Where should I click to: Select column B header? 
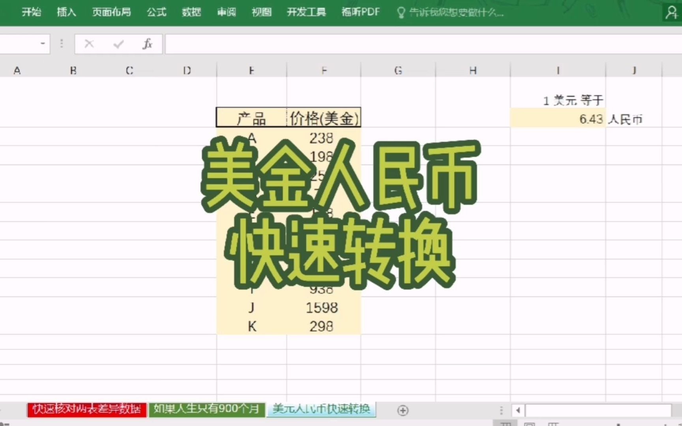[x=73, y=70]
